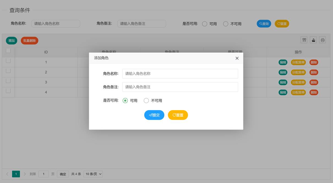The height and width of the screenshot is (183, 333).
Task: Click the page jump number input
Action: point(43,174)
